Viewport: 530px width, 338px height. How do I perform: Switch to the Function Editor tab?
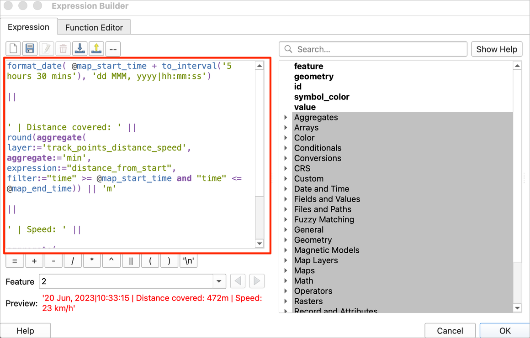(94, 27)
